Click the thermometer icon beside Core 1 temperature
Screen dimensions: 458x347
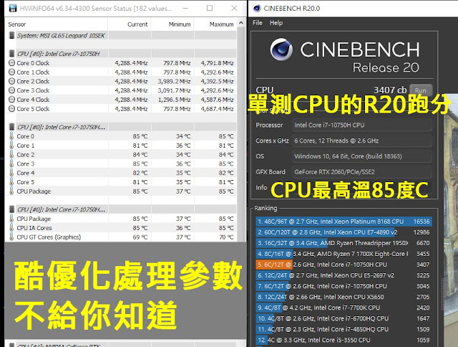[11, 145]
